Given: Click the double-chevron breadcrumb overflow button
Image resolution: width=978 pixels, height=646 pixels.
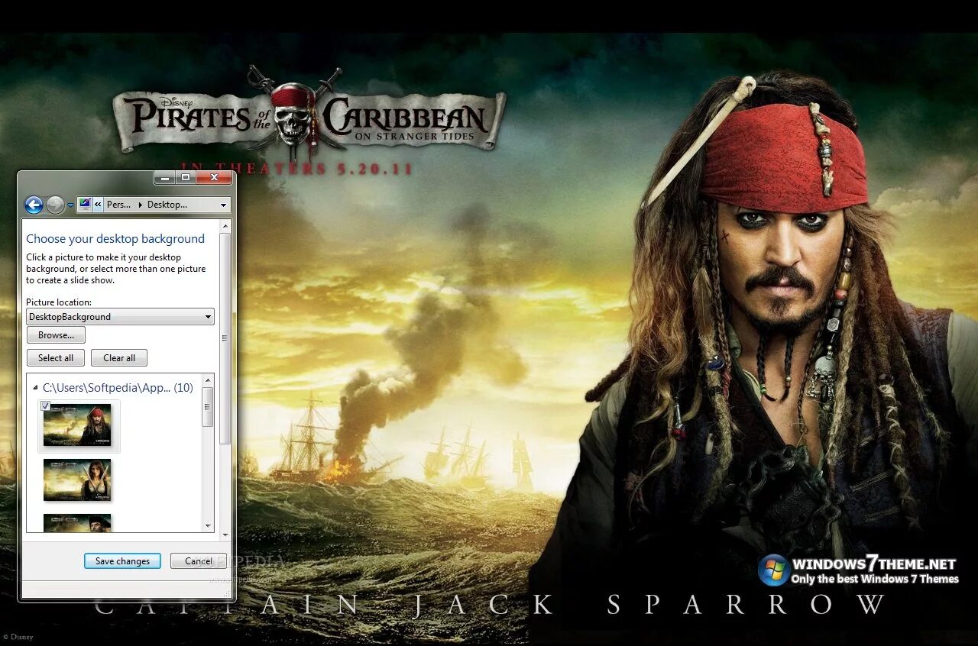Looking at the screenshot, I should point(98,205).
